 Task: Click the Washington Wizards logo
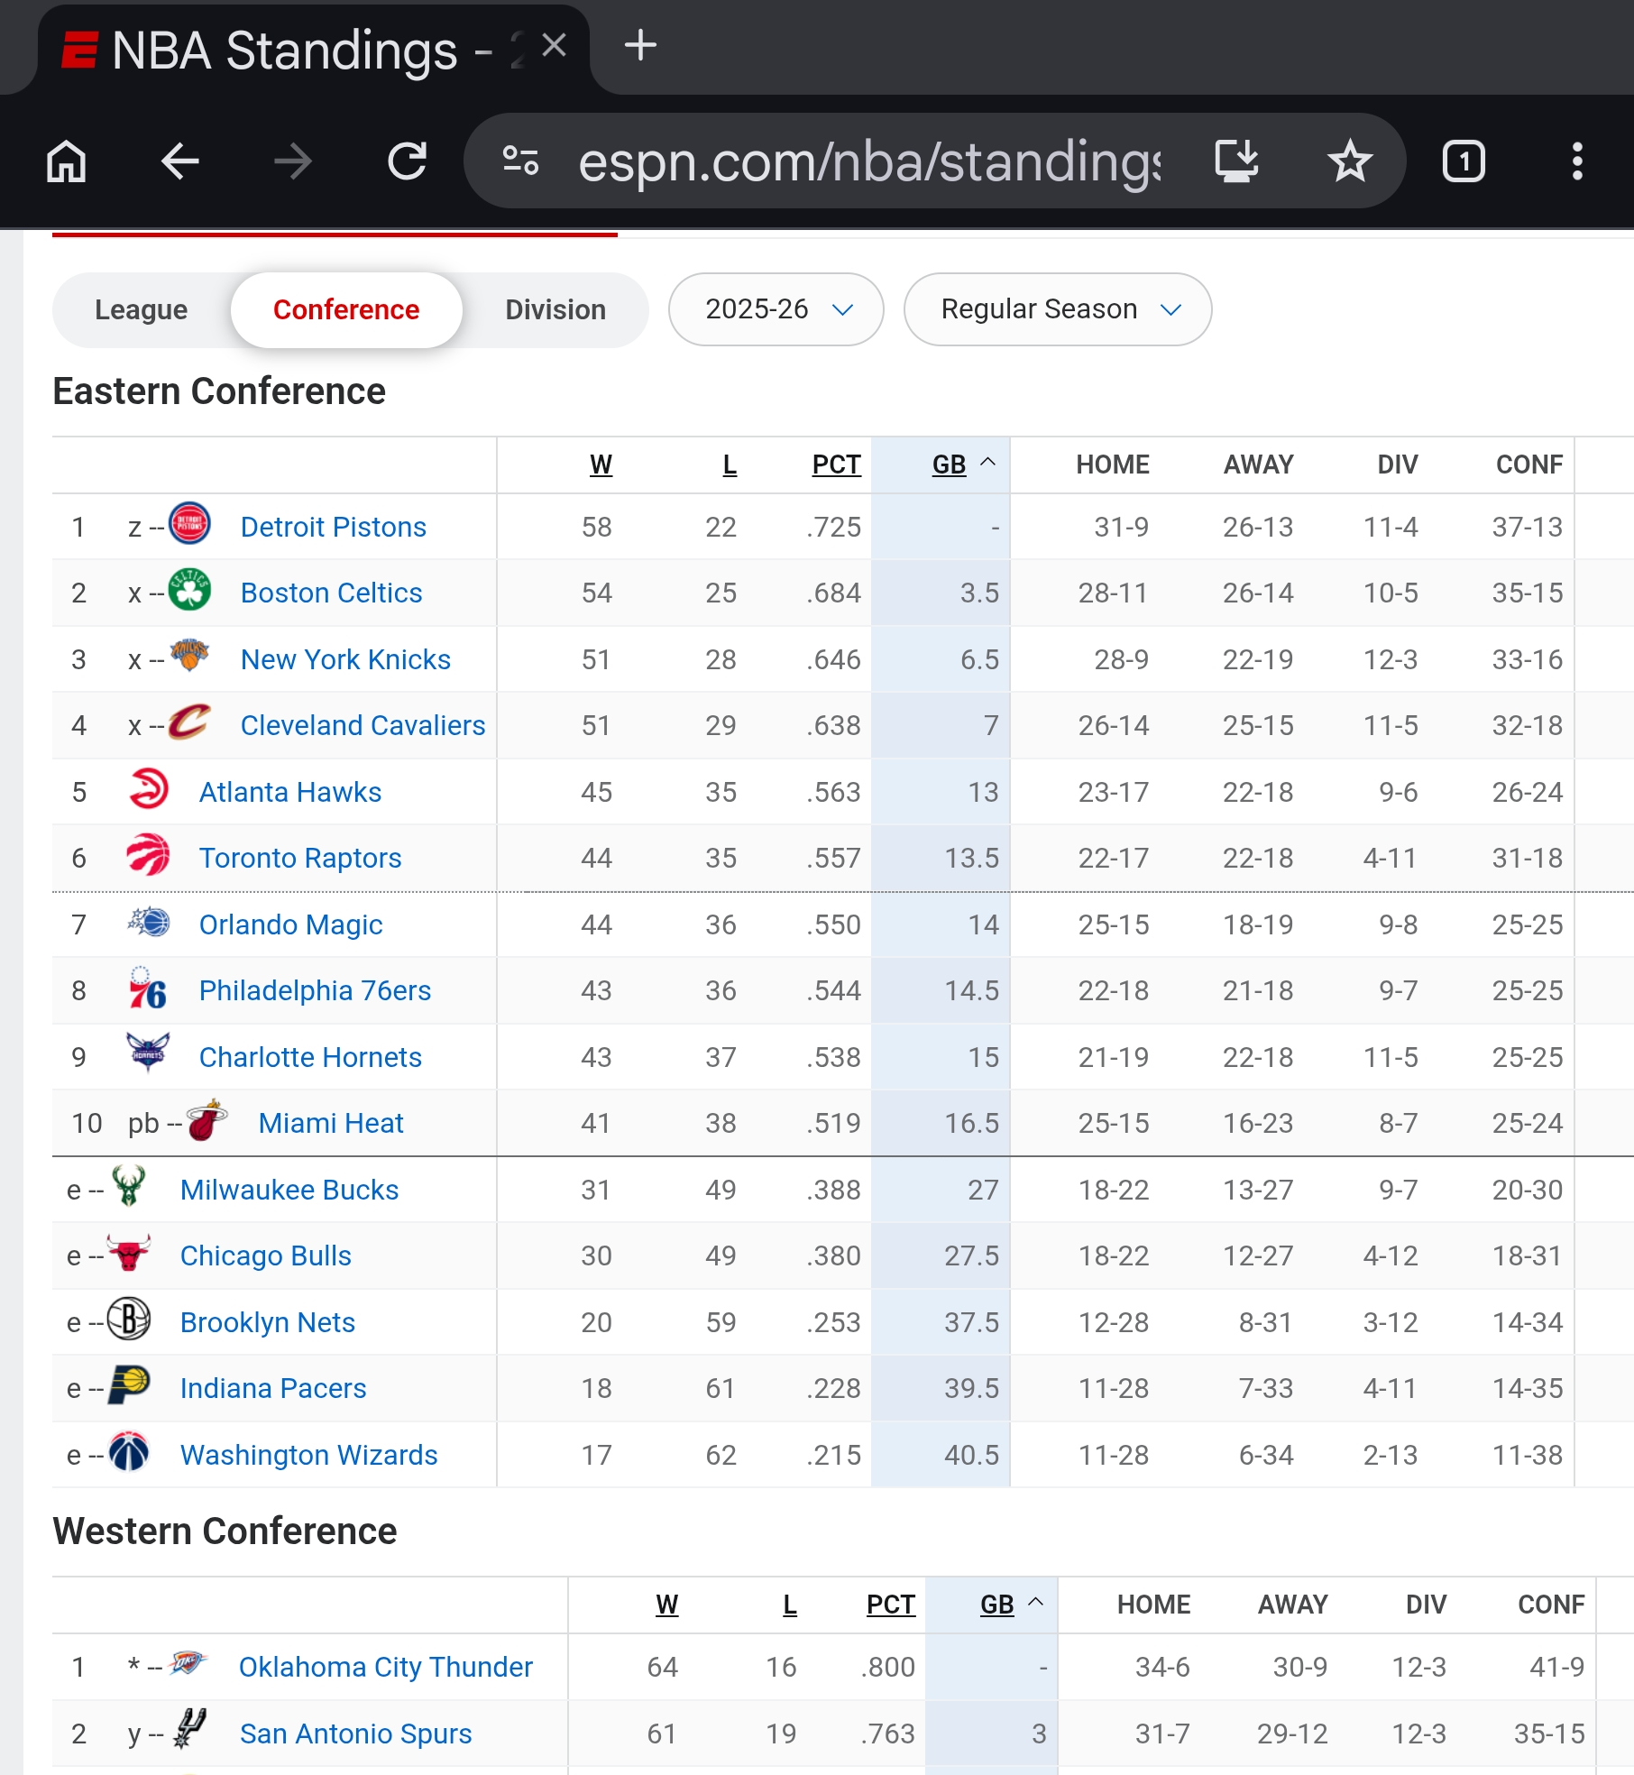[129, 1452]
